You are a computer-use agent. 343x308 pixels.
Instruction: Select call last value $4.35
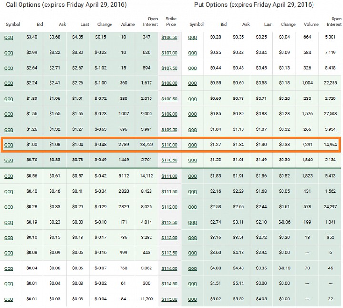coord(78,37)
